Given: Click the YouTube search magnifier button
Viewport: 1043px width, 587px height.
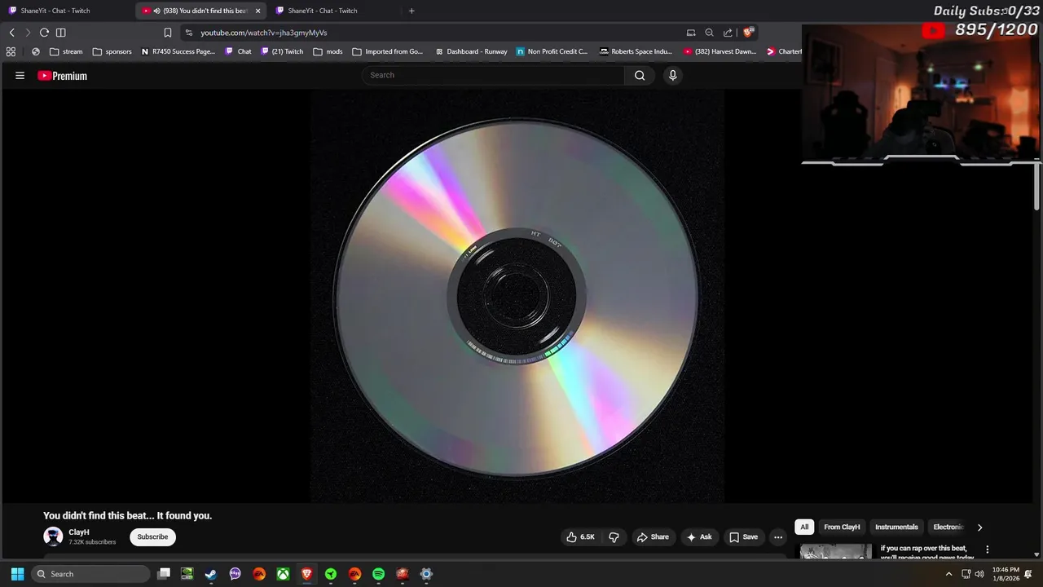Looking at the screenshot, I should coord(640,75).
